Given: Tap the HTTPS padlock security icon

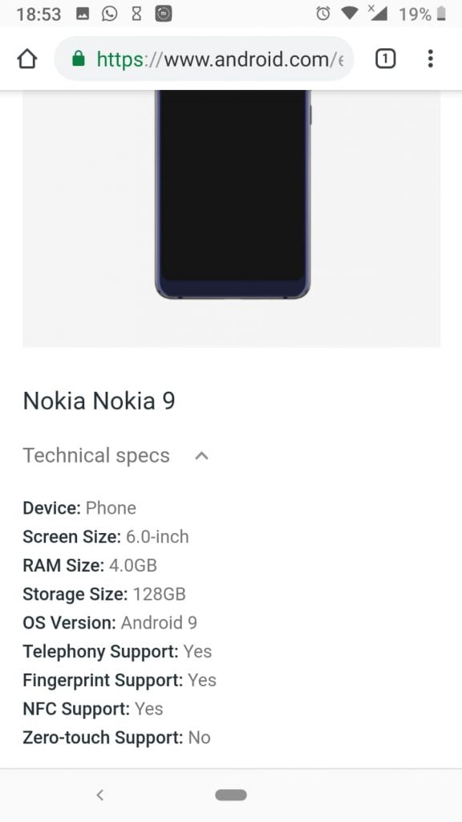Looking at the screenshot, I should 79,59.
